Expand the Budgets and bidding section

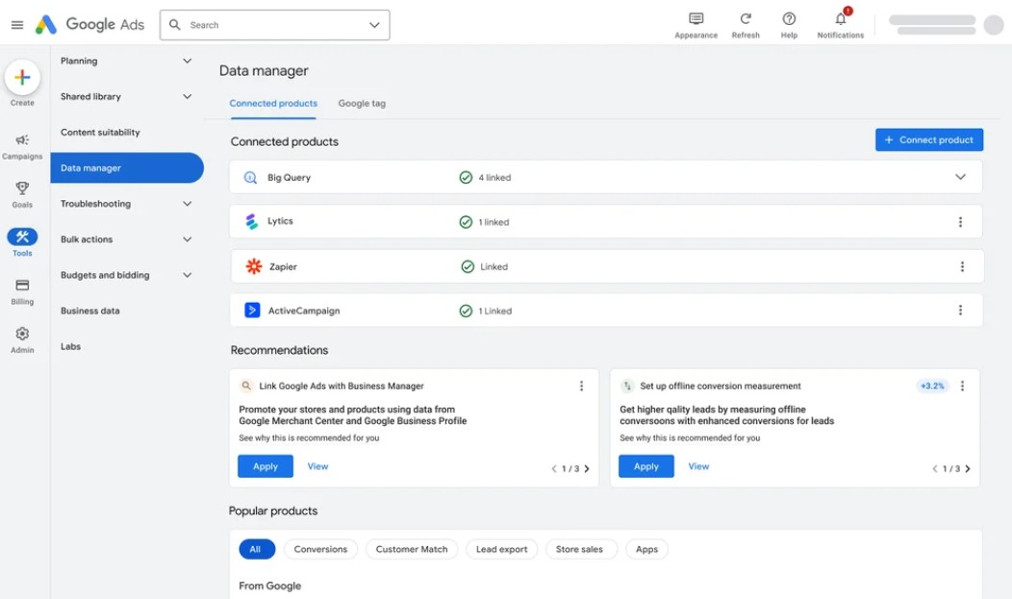[x=188, y=275]
